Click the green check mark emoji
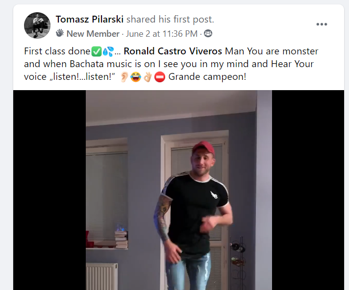Viewport: 349px width, 290px height. click(97, 51)
